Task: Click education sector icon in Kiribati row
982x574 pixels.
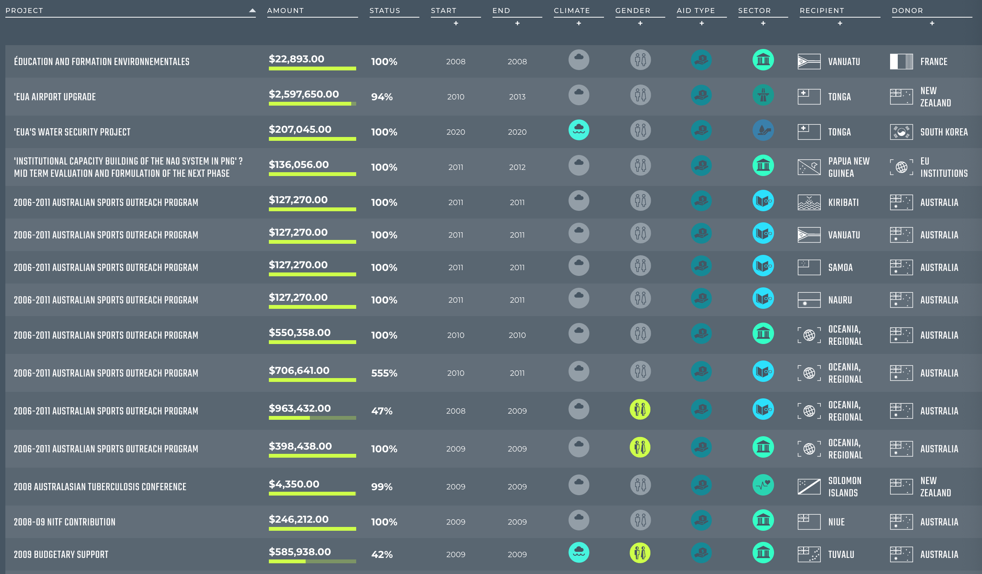Action: click(763, 201)
